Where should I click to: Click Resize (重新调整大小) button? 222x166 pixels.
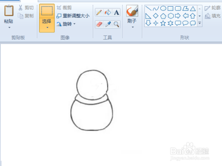point(73,16)
